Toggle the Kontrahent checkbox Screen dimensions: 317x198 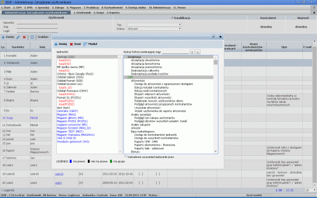click(x=258, y=18)
